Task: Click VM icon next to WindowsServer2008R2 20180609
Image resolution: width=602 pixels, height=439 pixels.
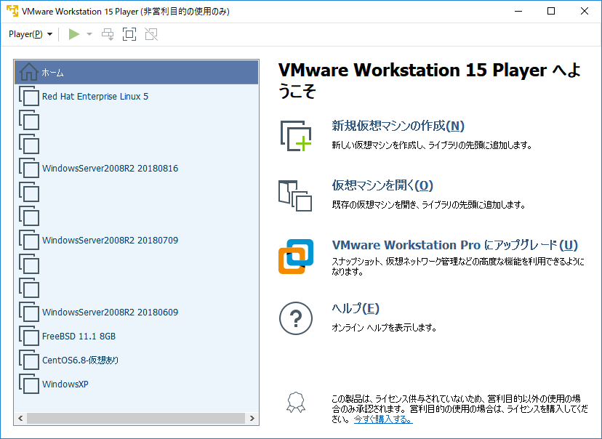Action: (x=29, y=312)
